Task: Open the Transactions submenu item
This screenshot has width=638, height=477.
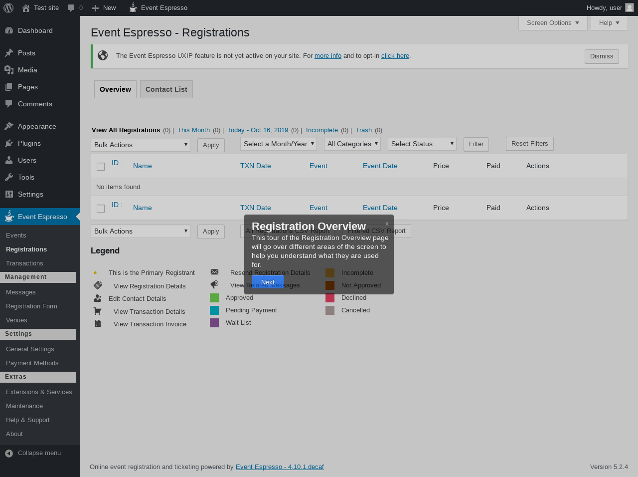Action: pyautogui.click(x=24, y=263)
